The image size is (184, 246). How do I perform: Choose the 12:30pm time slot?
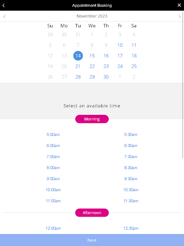[x=131, y=228]
